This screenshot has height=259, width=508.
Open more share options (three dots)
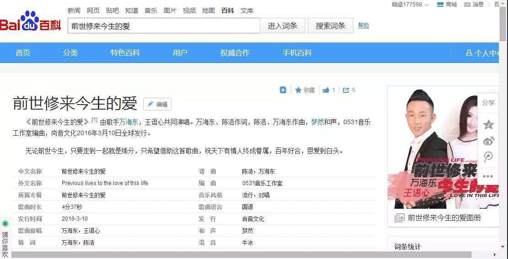pos(488,176)
